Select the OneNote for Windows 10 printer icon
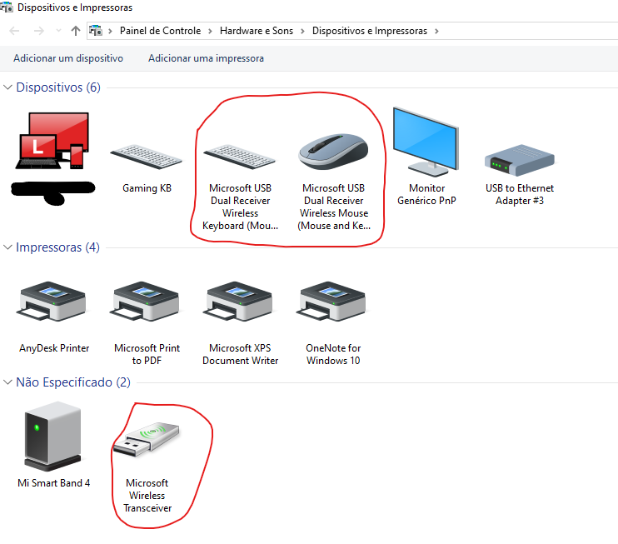The image size is (618, 544). click(331, 302)
